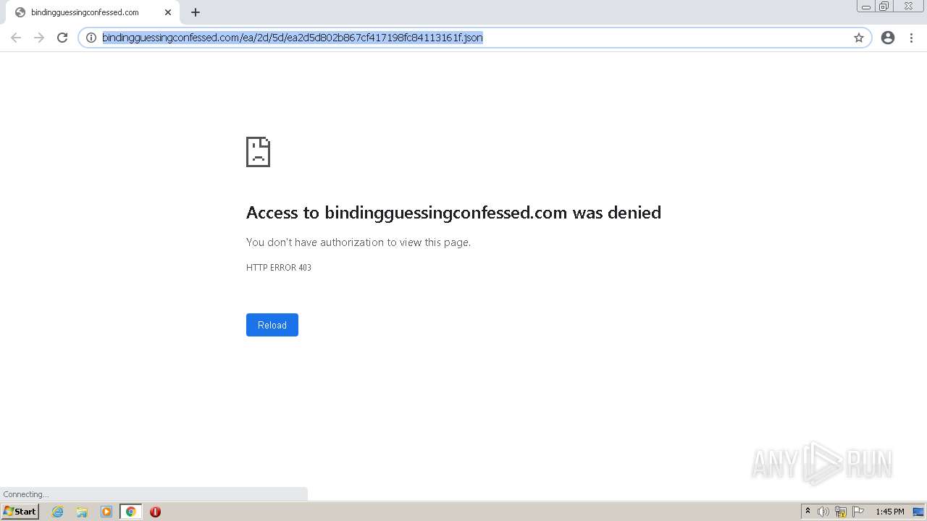Click Show Desktop button at taskbar end
The width and height of the screenshot is (927, 521).
pyautogui.click(x=918, y=512)
